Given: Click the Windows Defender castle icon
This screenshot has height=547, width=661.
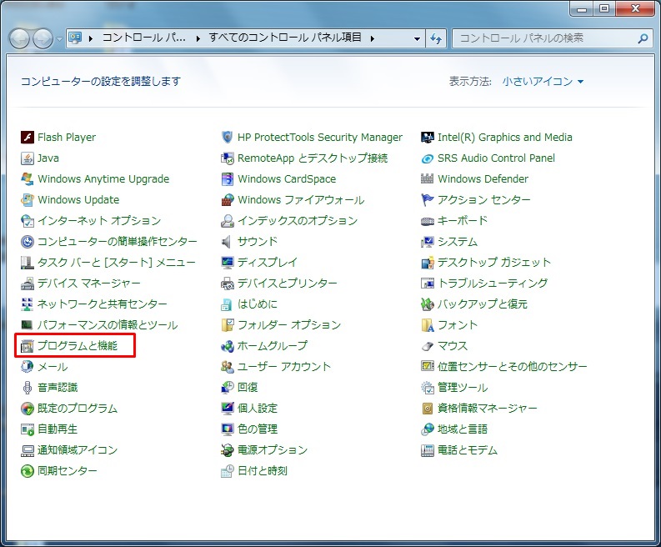Looking at the screenshot, I should coord(428,178).
